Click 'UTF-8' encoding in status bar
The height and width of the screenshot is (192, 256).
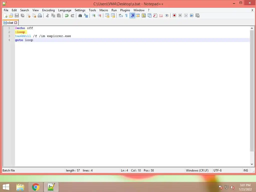(217, 170)
